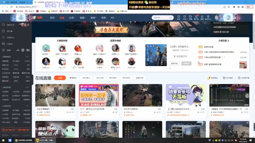
Task: Collapse the left sidebar with arrow handle
Action: (32, 80)
